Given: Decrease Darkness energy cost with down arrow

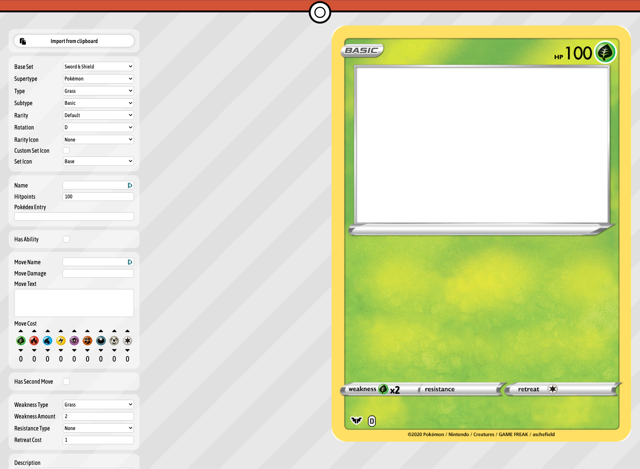Looking at the screenshot, I should pos(101,350).
